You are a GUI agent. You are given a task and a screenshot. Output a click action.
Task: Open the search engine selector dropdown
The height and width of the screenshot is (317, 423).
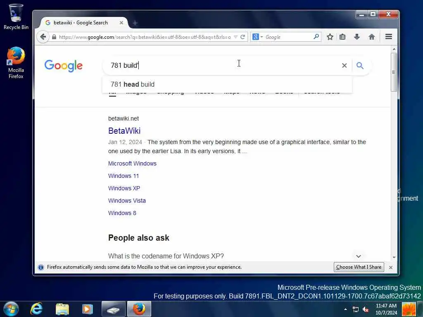[258, 37]
